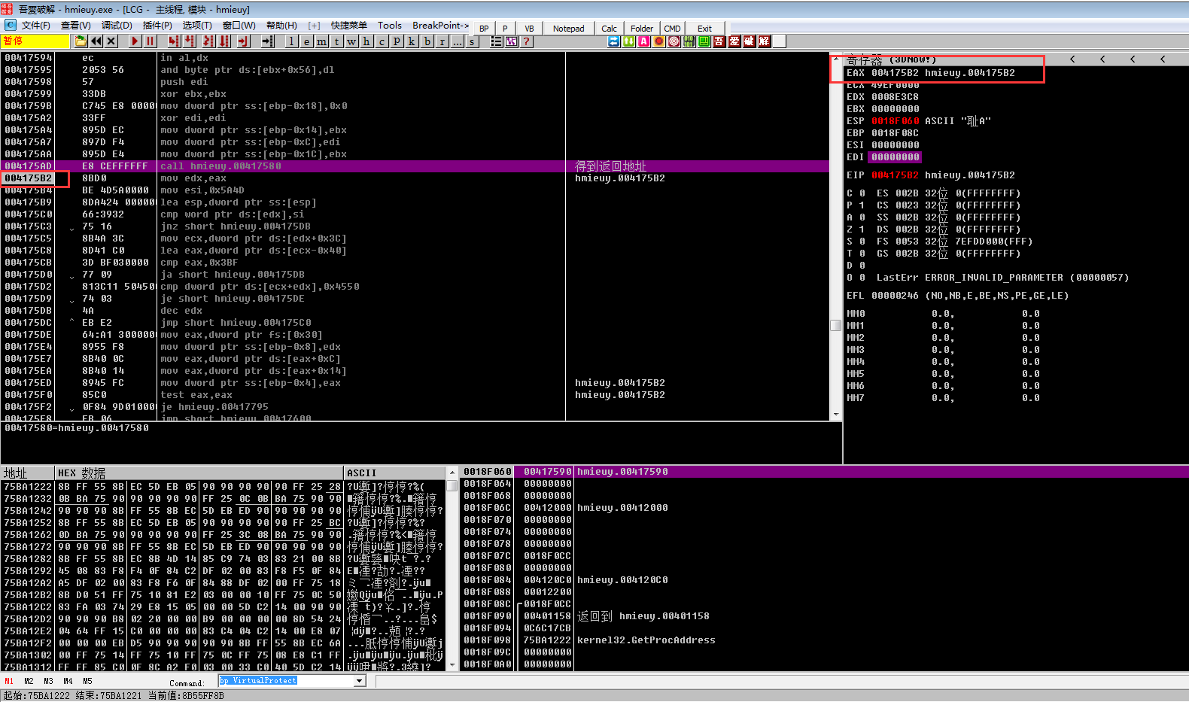Open the 查看(V) menu
Image resolution: width=1189 pixels, height=702 pixels.
[76, 26]
